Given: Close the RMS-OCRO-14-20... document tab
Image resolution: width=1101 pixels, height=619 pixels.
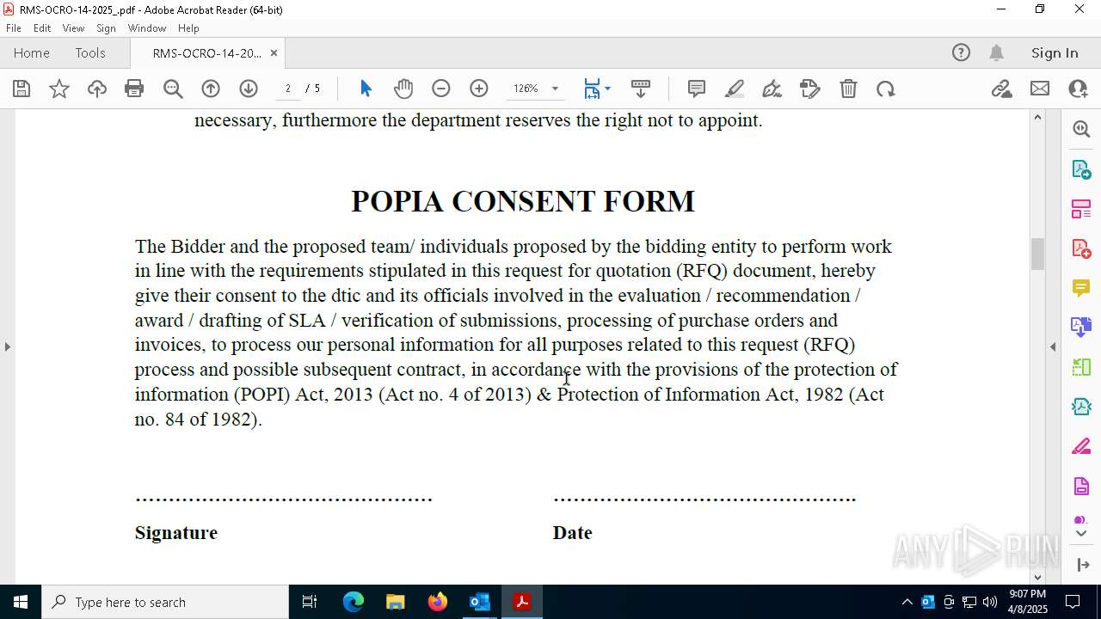Looking at the screenshot, I should pos(274,52).
